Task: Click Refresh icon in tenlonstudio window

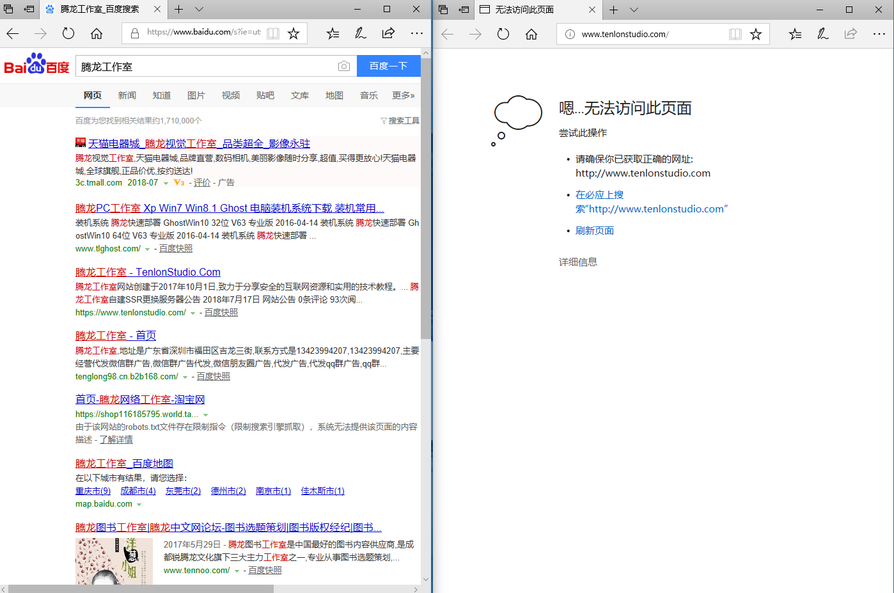Action: tap(503, 34)
